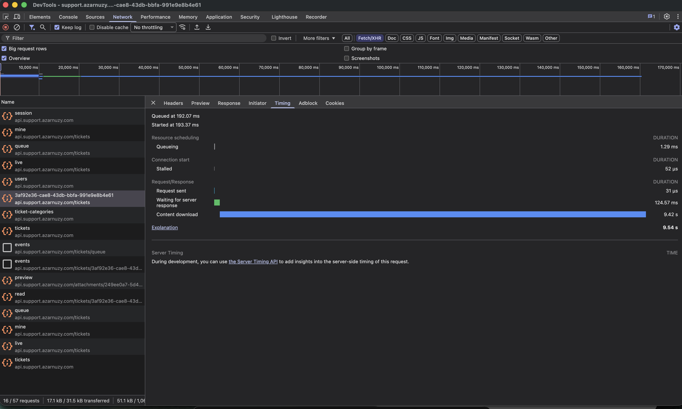Filter by Doc type
Screen dimensions: 682x409
click(391, 38)
